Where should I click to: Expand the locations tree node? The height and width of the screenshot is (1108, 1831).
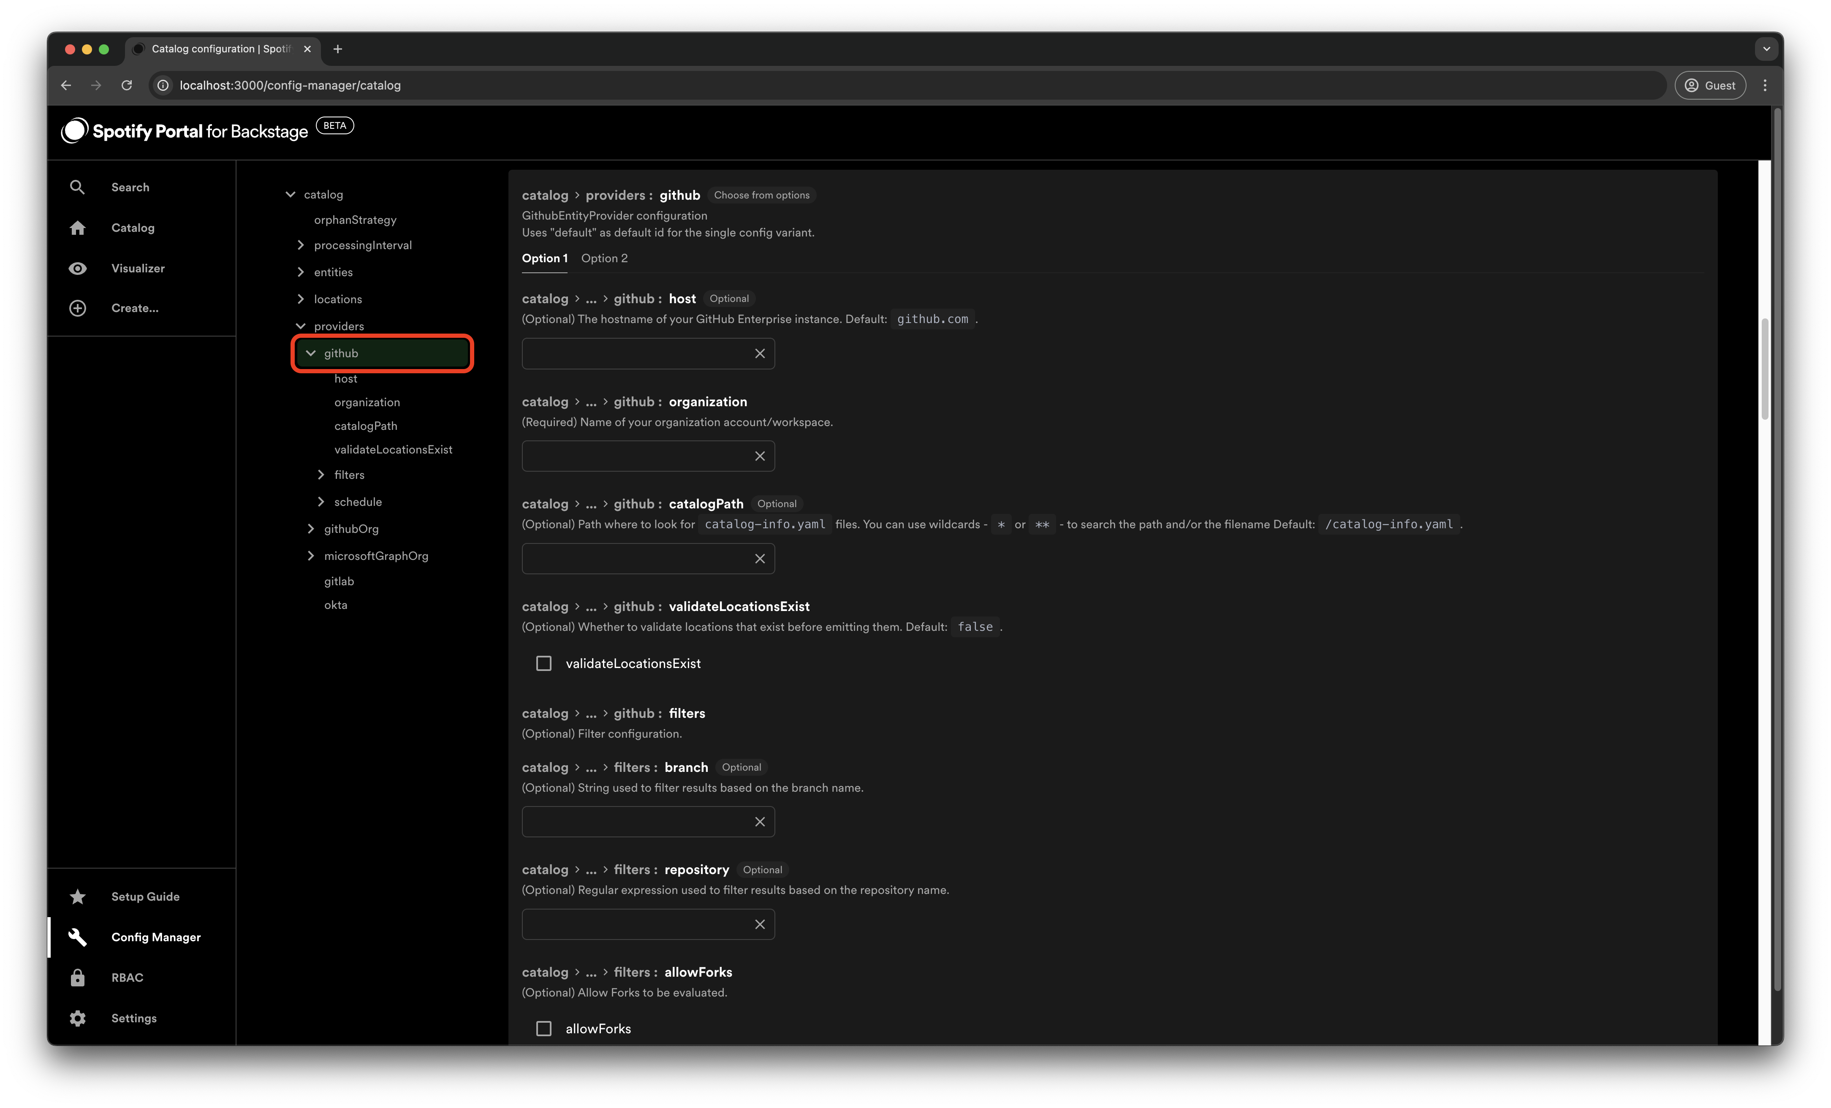(300, 299)
